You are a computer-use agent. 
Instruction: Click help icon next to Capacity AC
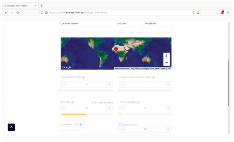(x=83, y=77)
